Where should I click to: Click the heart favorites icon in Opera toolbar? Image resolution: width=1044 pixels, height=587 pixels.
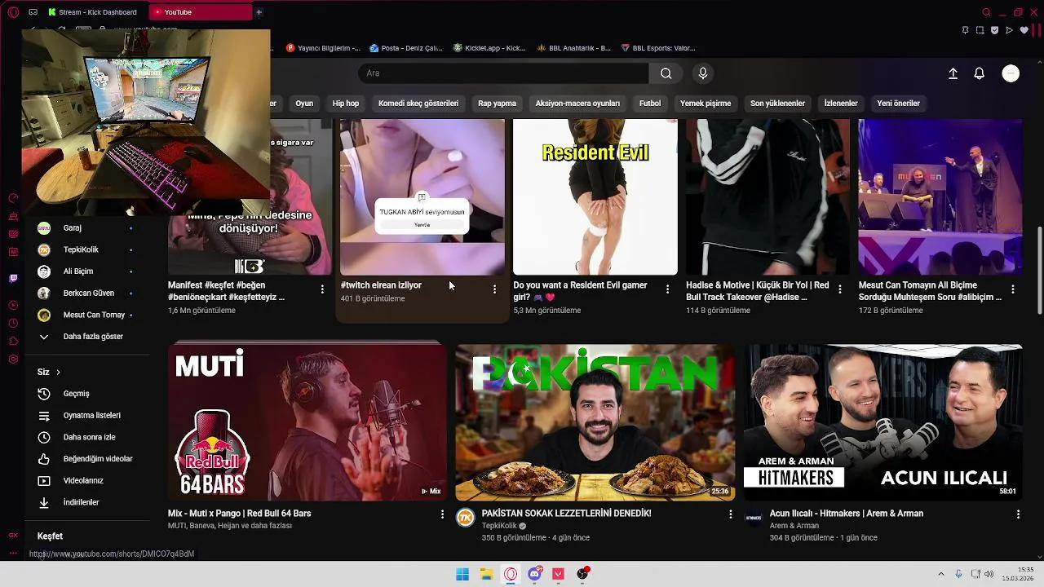pyautogui.click(x=1024, y=30)
